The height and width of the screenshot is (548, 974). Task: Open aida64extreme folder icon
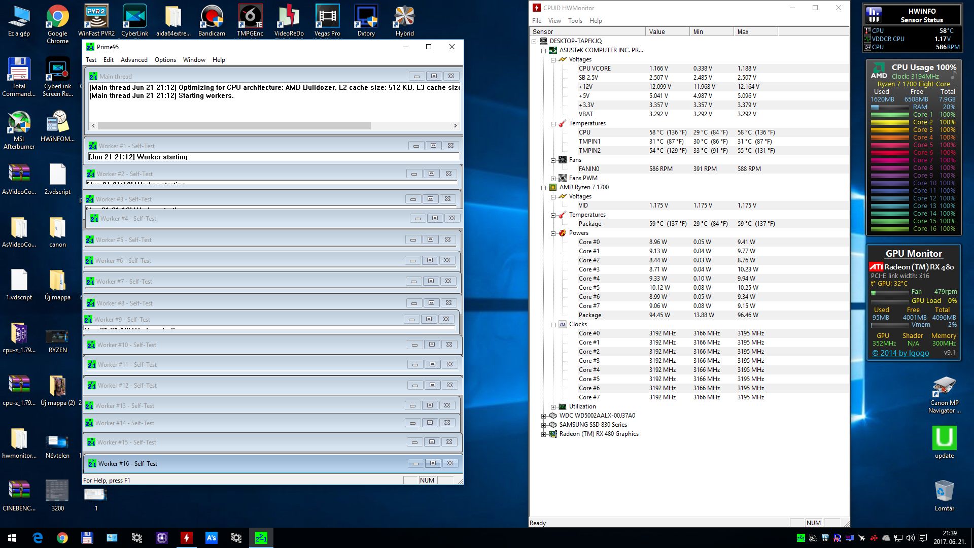tap(173, 21)
